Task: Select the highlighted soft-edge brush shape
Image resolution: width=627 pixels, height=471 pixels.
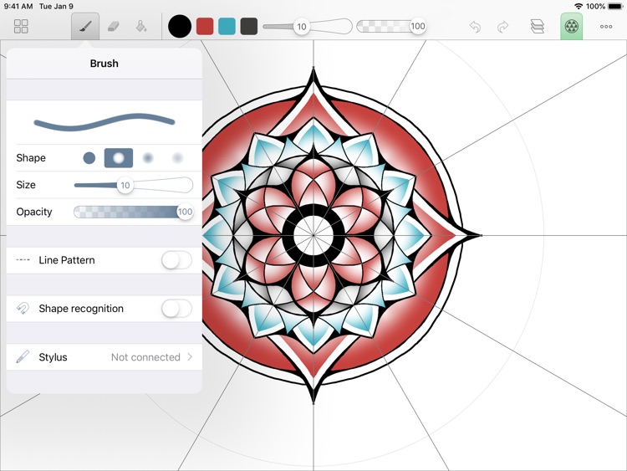Action: tap(119, 157)
